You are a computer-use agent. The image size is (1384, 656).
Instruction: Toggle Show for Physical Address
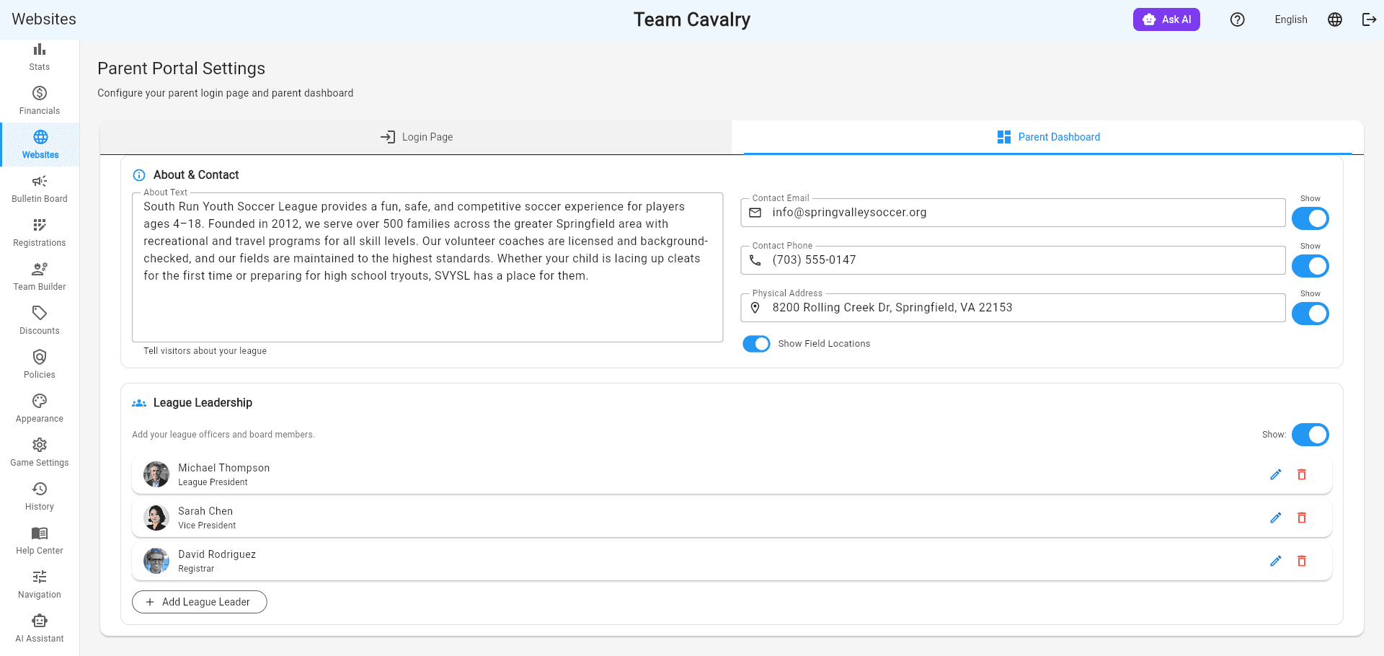[1310, 314]
